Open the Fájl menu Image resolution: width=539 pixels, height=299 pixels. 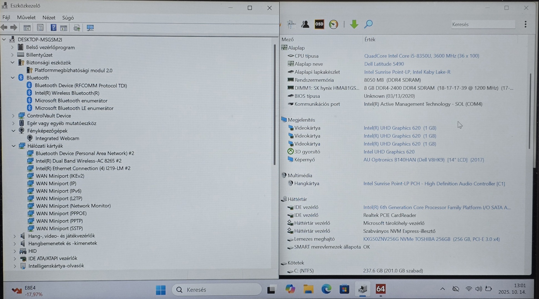[x=6, y=17]
